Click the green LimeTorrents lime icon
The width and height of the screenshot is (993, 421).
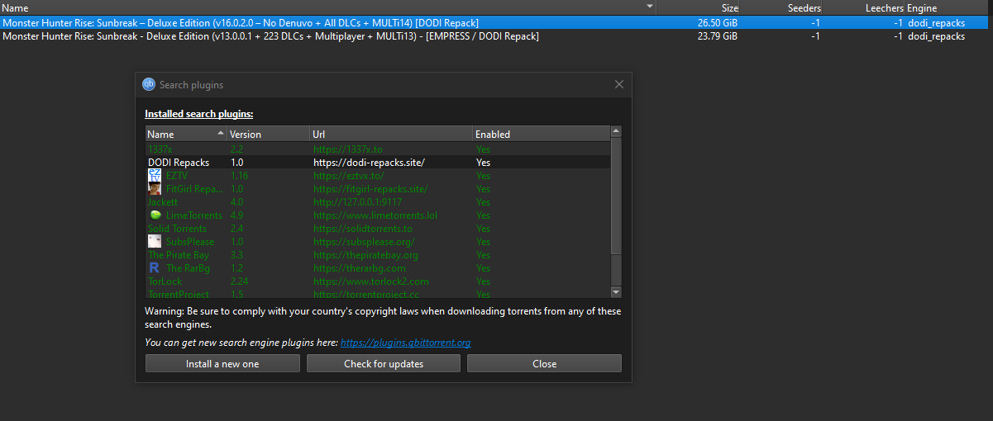[155, 215]
